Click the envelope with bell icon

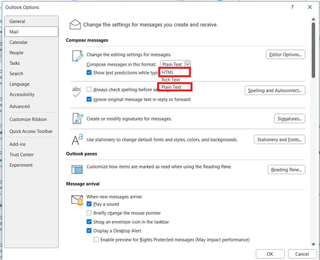pyautogui.click(x=77, y=200)
